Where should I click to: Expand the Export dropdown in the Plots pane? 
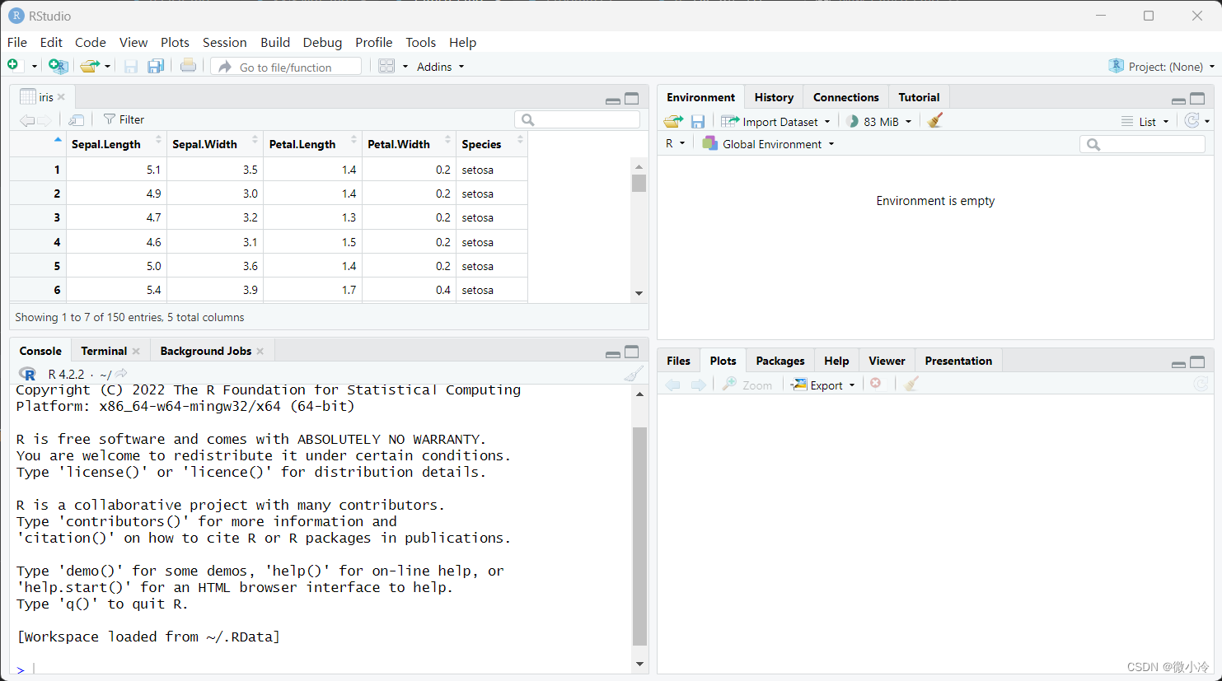click(823, 385)
